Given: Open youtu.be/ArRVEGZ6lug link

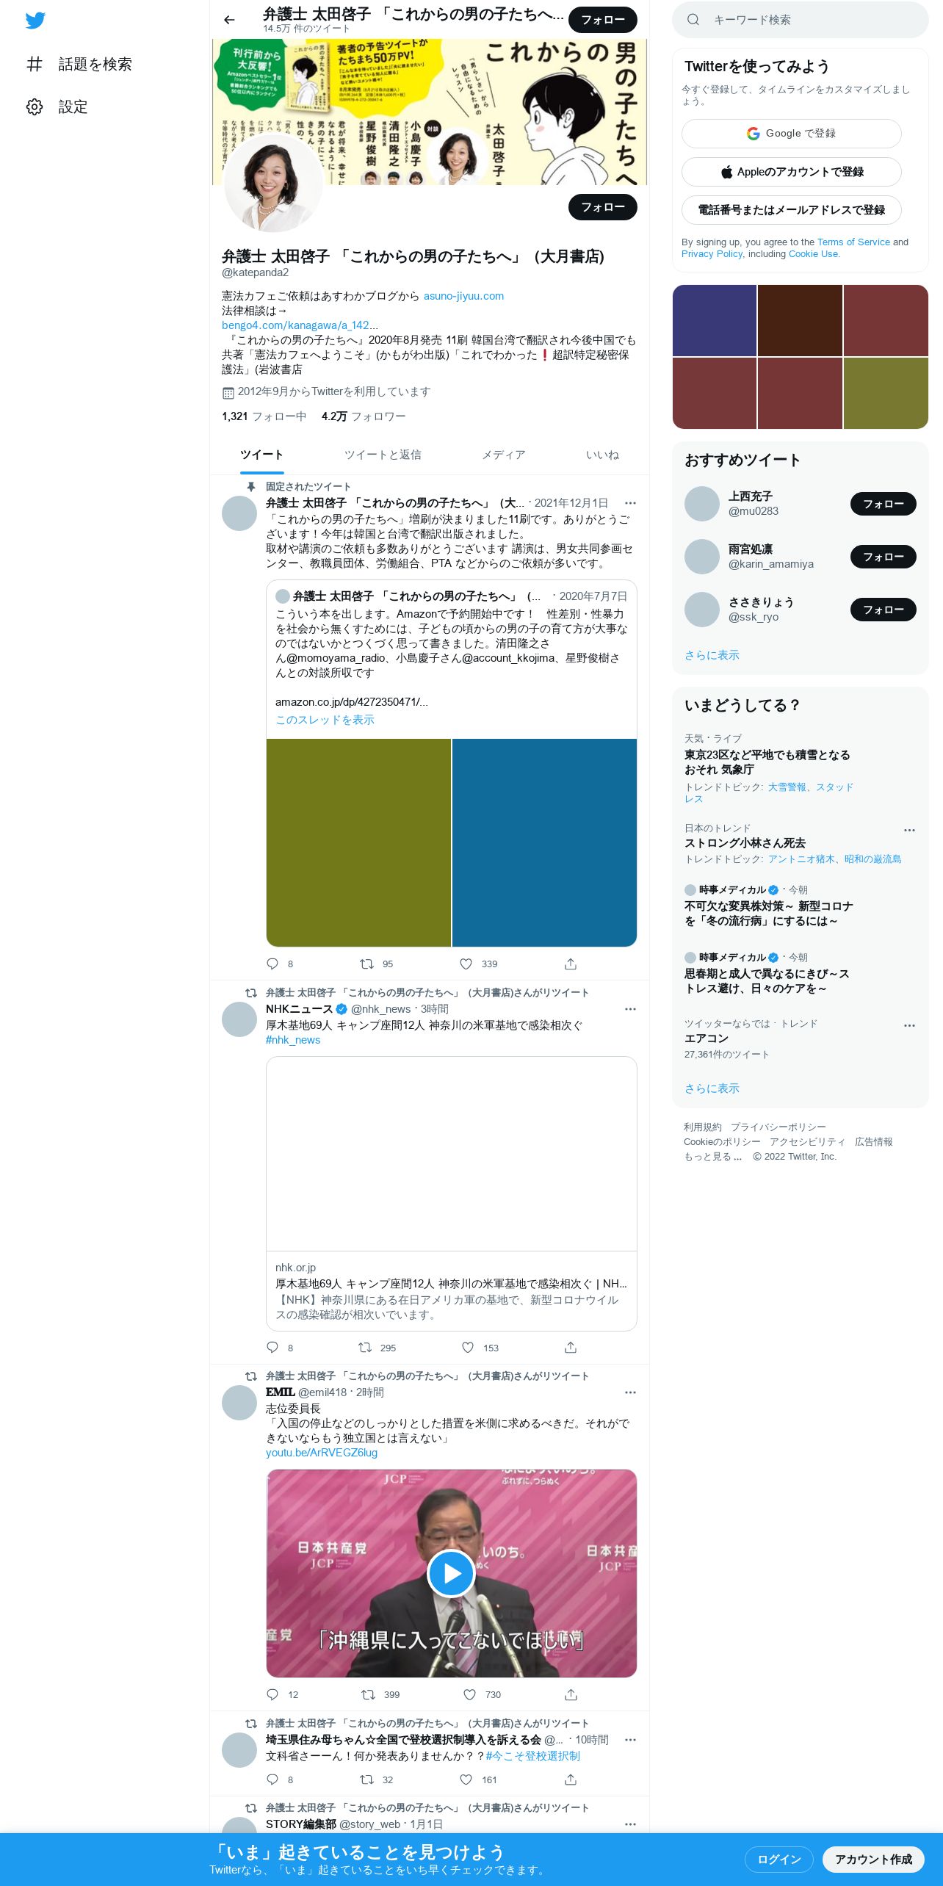Looking at the screenshot, I should [x=322, y=1453].
